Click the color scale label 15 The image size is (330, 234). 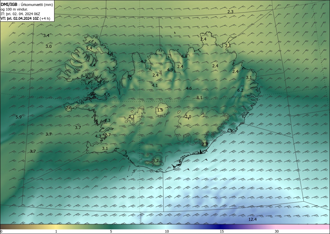(222, 232)
